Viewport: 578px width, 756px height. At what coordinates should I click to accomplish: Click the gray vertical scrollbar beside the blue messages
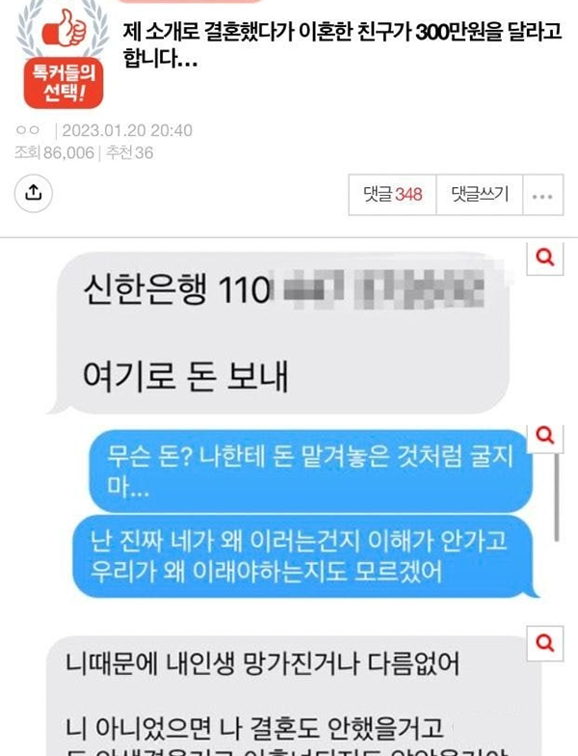point(557,497)
